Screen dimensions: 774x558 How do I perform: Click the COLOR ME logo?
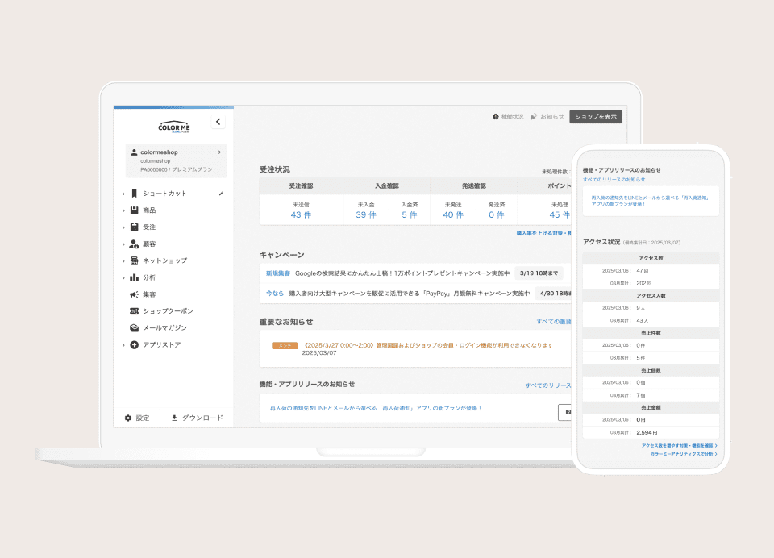pyautogui.click(x=173, y=127)
